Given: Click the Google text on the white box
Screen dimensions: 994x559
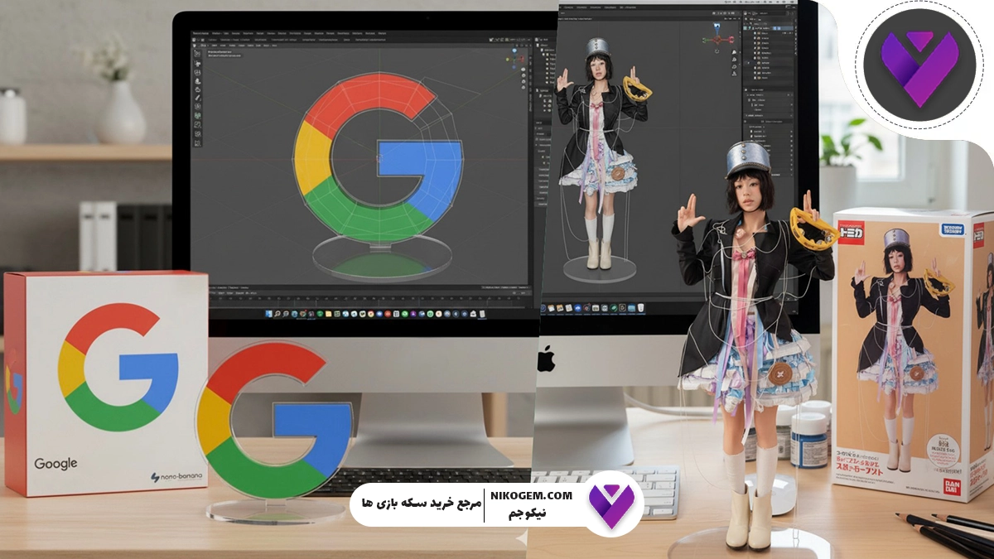Looking at the screenshot, I should click(56, 464).
